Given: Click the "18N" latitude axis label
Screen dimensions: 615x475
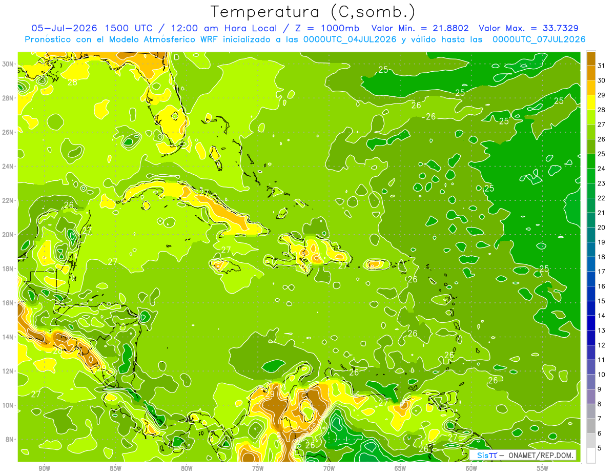Looking at the screenshot, I should click(x=7, y=269).
